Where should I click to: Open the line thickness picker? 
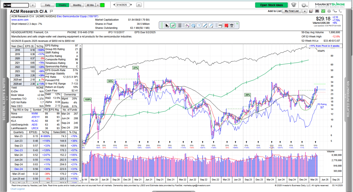[x=220, y=25]
